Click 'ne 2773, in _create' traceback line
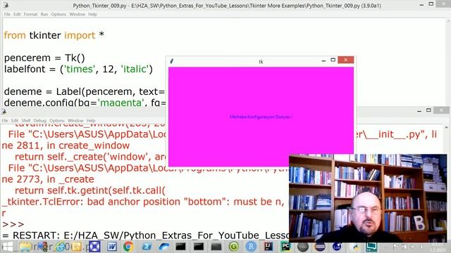Image resolution: width=451 pixels, height=253 pixels. click(48, 179)
